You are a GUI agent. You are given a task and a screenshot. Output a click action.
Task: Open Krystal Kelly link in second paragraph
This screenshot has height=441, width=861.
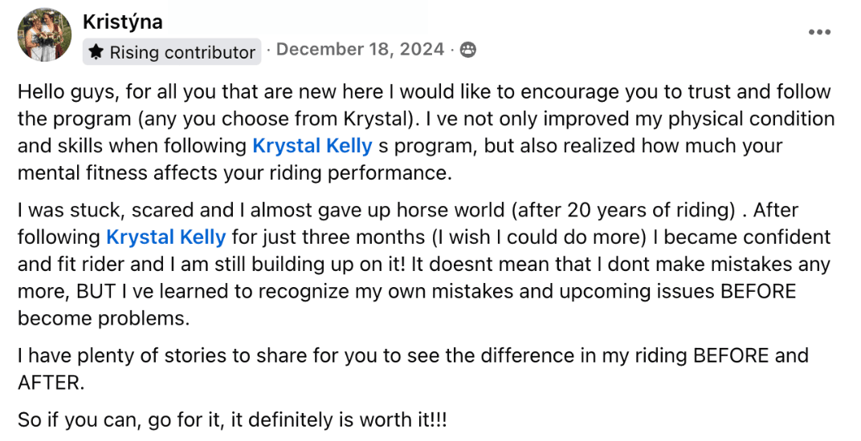point(166,237)
